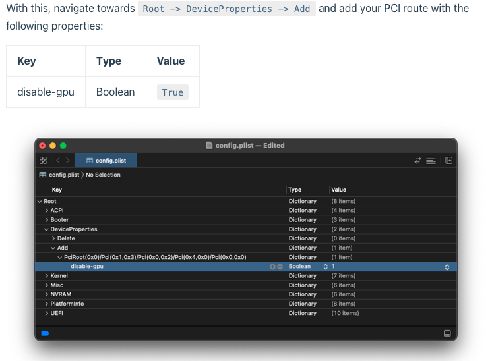This screenshot has width=494, height=361.
Task: Click Root -> DeviceProperties -> Add code text
Action: coord(226,9)
